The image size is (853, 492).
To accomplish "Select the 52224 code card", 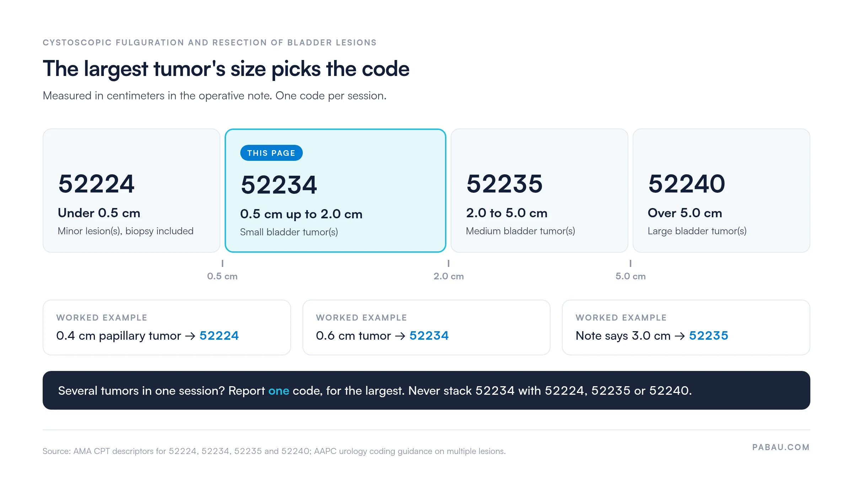I will [x=132, y=191].
